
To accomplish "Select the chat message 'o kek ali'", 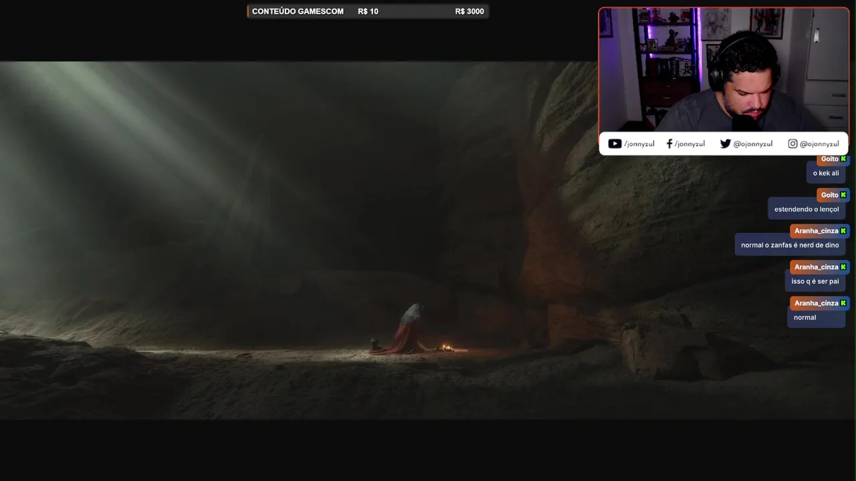I will click(x=826, y=173).
